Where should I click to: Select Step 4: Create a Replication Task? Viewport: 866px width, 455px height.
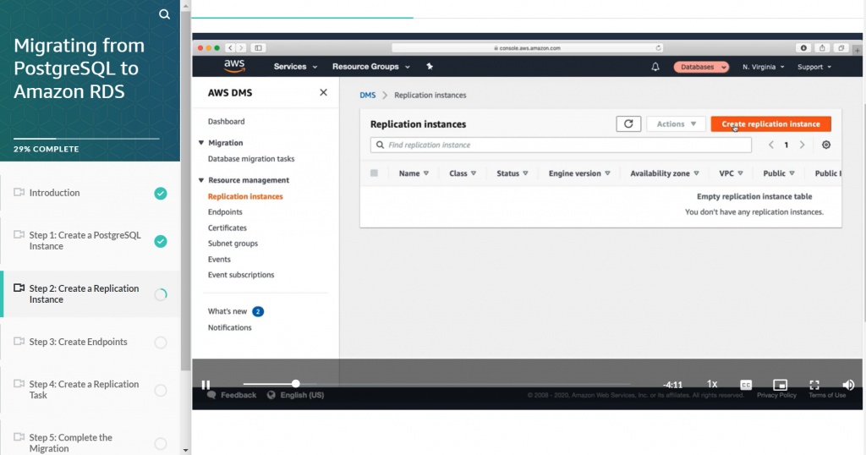pyautogui.click(x=84, y=390)
